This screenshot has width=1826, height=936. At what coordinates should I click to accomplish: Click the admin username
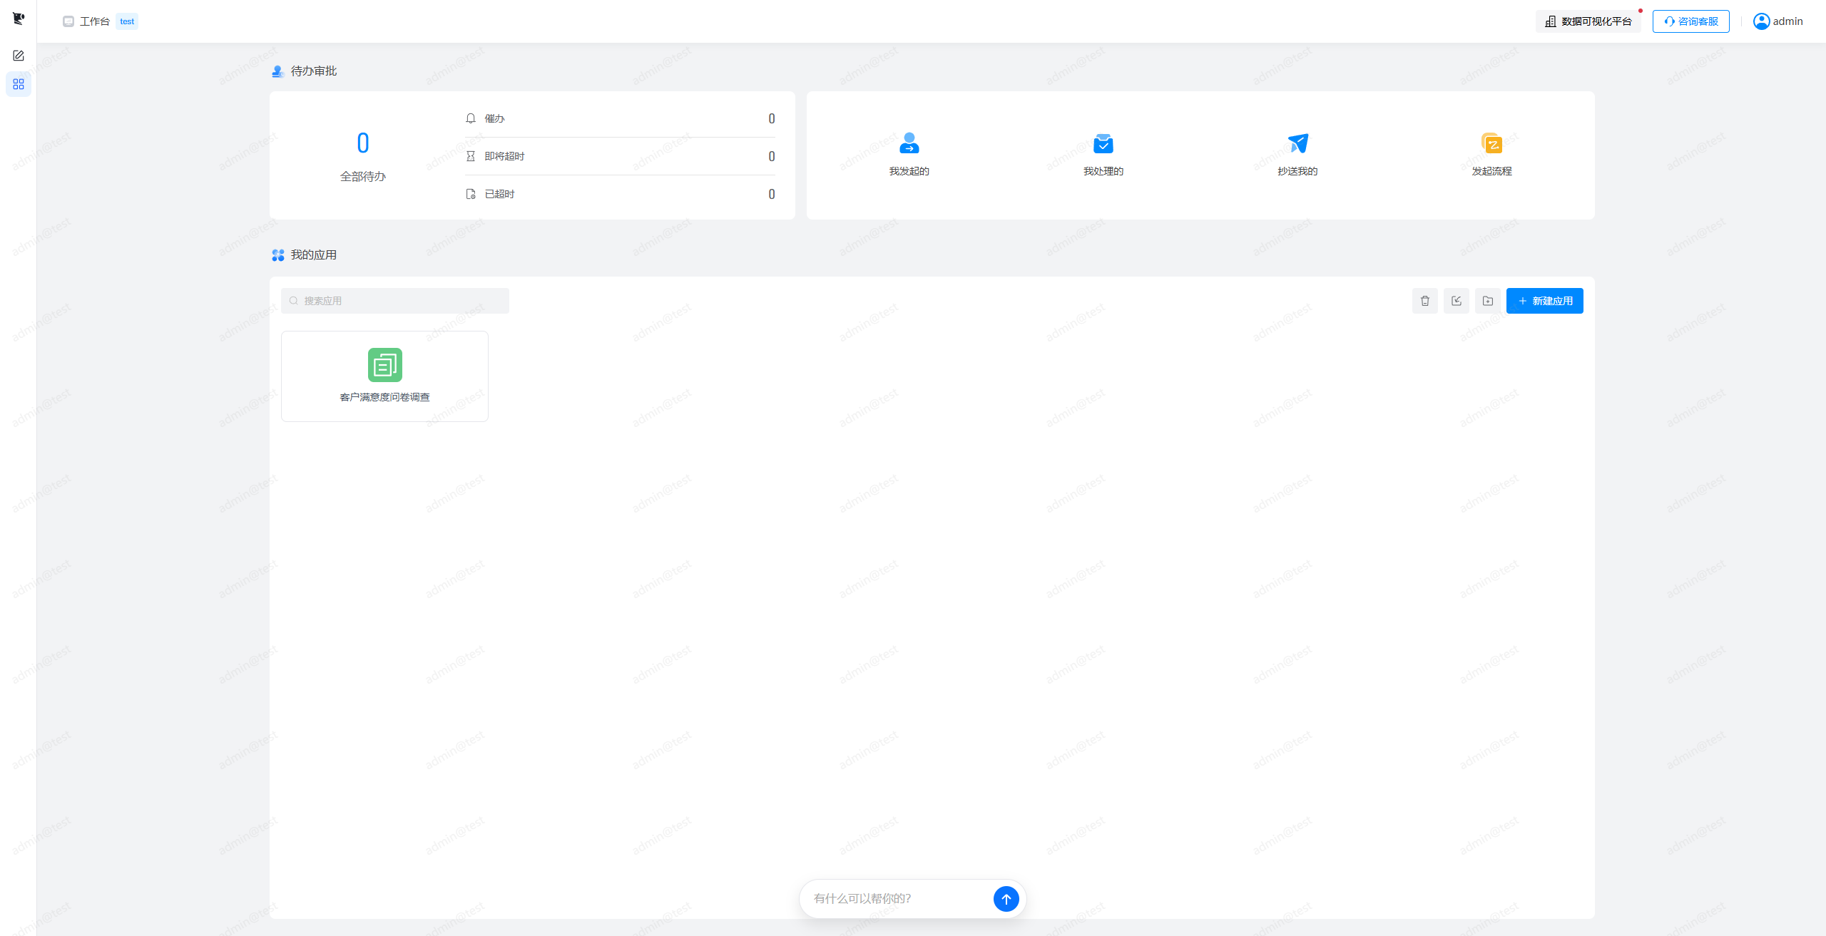pyautogui.click(x=1788, y=21)
